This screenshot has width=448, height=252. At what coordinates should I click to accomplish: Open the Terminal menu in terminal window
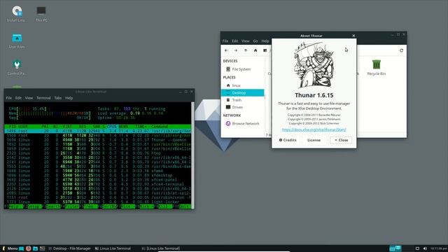[x=43, y=98]
